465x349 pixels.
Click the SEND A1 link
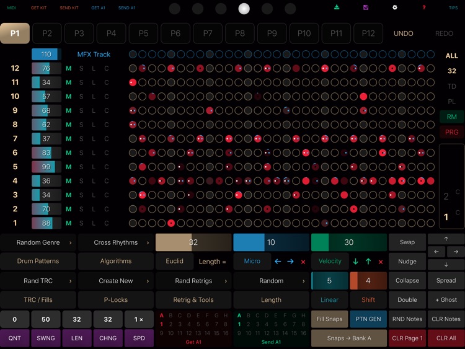[126, 7]
